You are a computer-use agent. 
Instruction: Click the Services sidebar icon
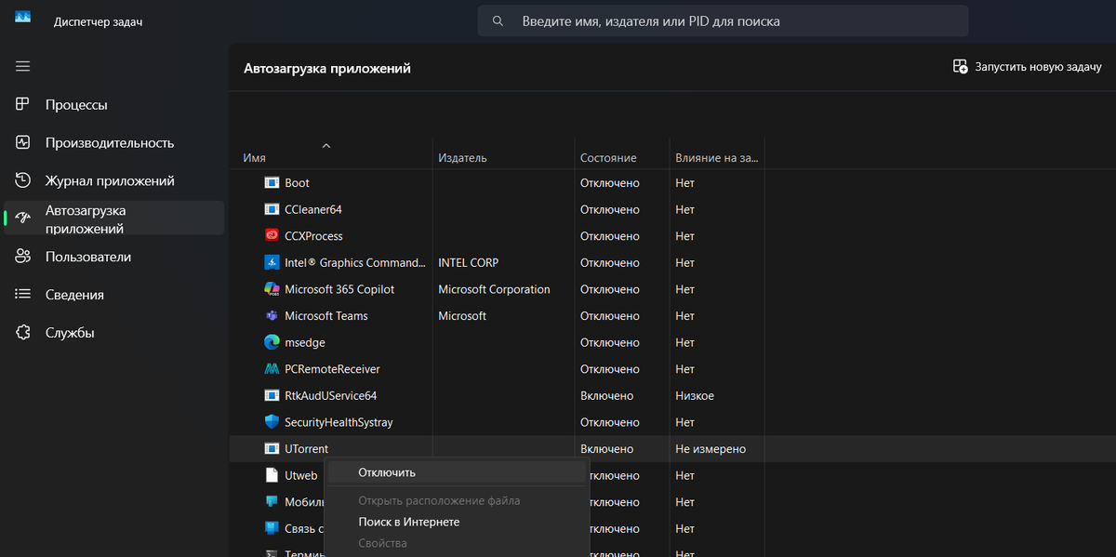pyautogui.click(x=23, y=332)
